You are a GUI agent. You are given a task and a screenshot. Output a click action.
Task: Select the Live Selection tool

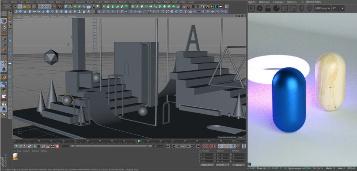pos(15,7)
